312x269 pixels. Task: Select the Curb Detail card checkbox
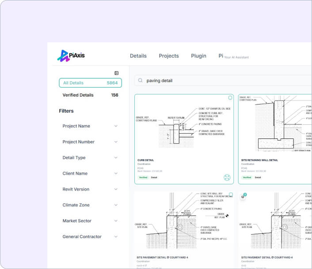pyautogui.click(x=230, y=97)
